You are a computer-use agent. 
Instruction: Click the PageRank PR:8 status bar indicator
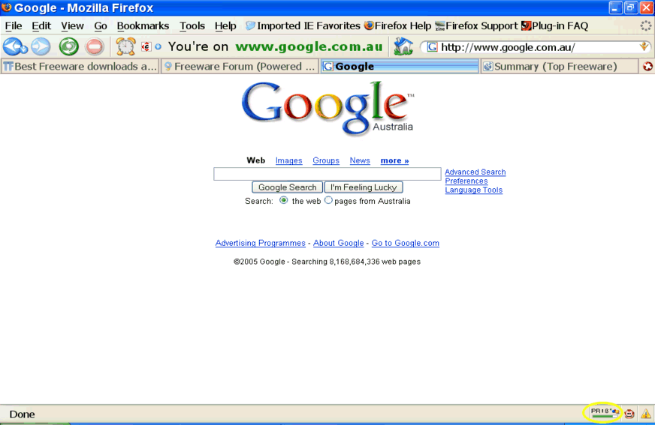click(x=605, y=413)
